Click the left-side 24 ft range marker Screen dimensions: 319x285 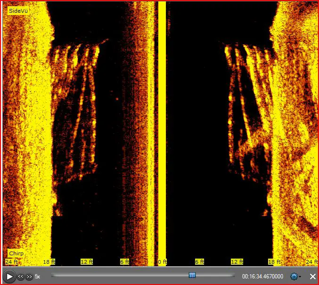point(11,261)
